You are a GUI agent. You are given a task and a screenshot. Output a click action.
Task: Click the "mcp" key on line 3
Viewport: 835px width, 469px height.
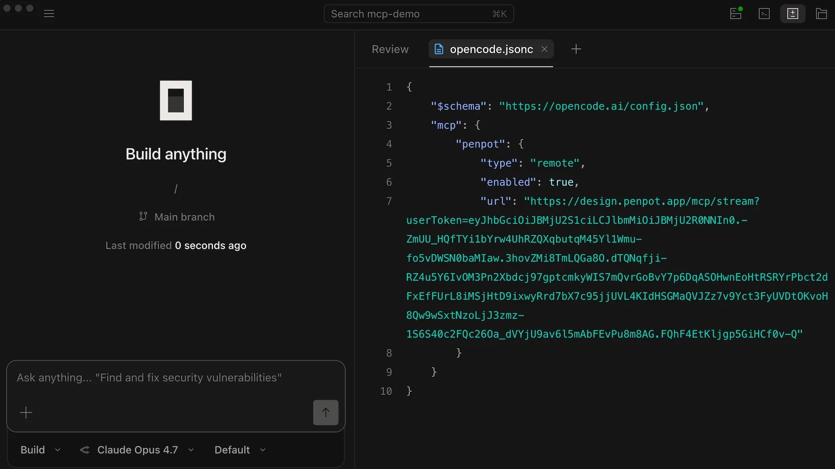(446, 125)
